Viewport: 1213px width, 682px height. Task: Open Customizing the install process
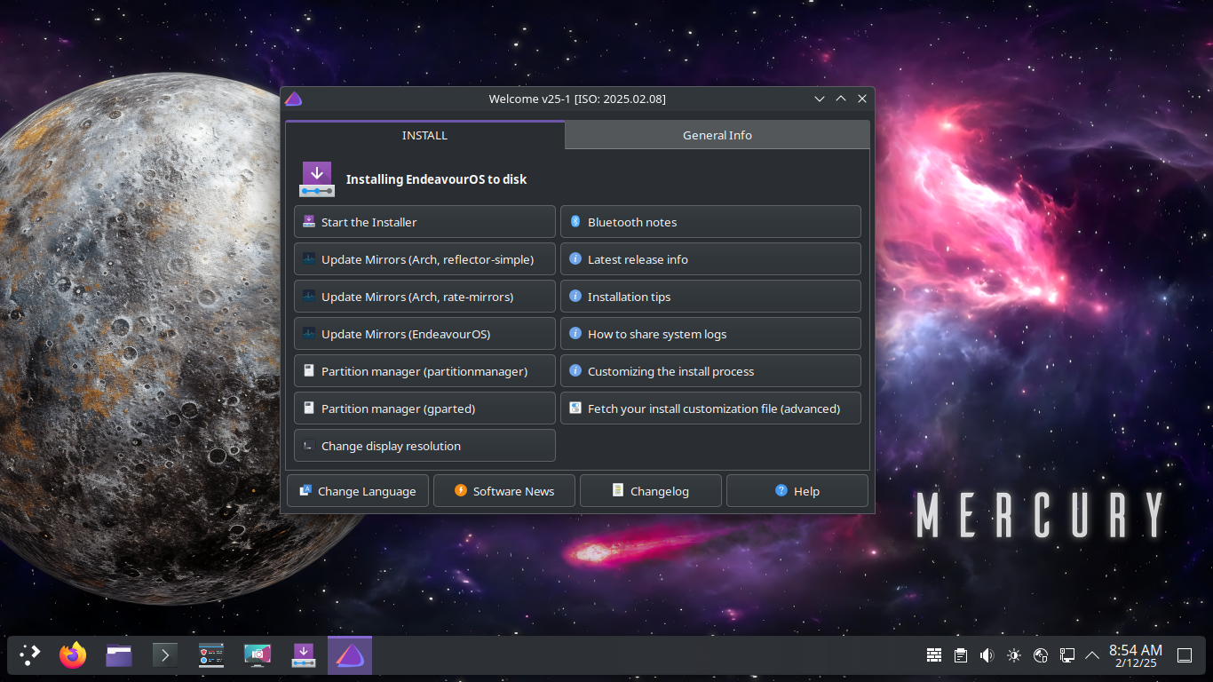click(710, 371)
